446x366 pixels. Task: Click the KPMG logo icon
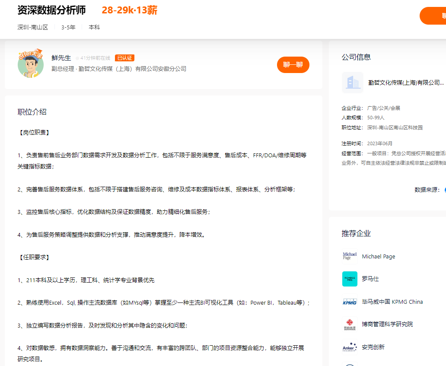350,302
